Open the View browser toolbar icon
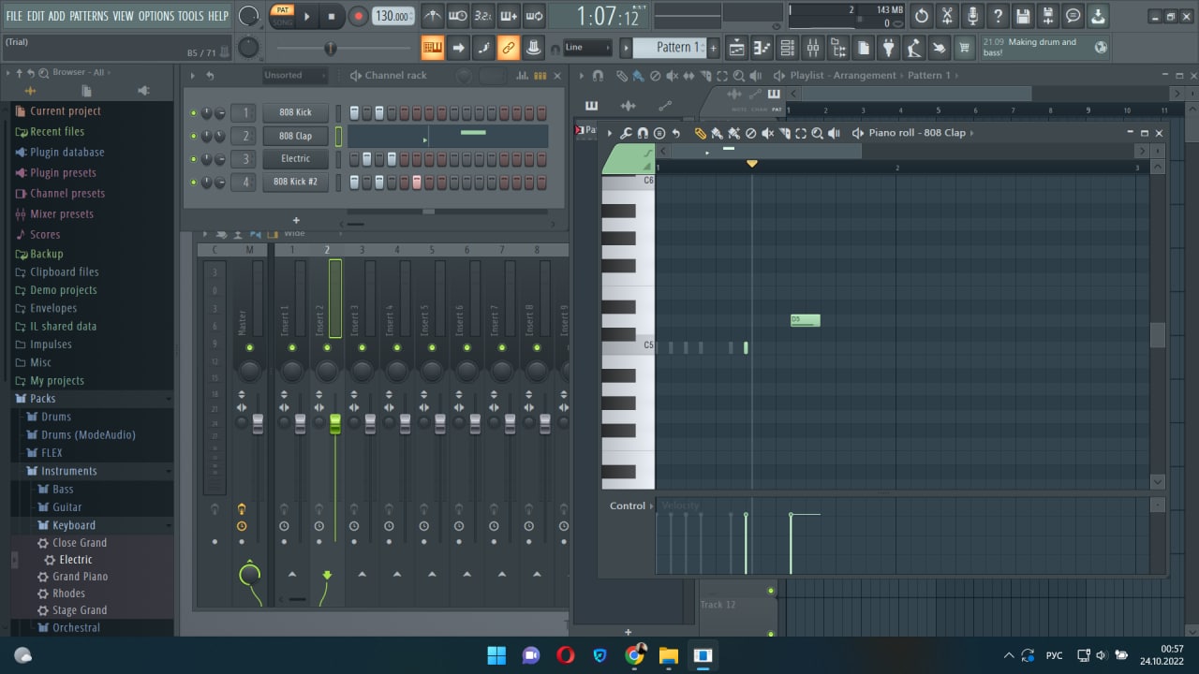 (838, 48)
